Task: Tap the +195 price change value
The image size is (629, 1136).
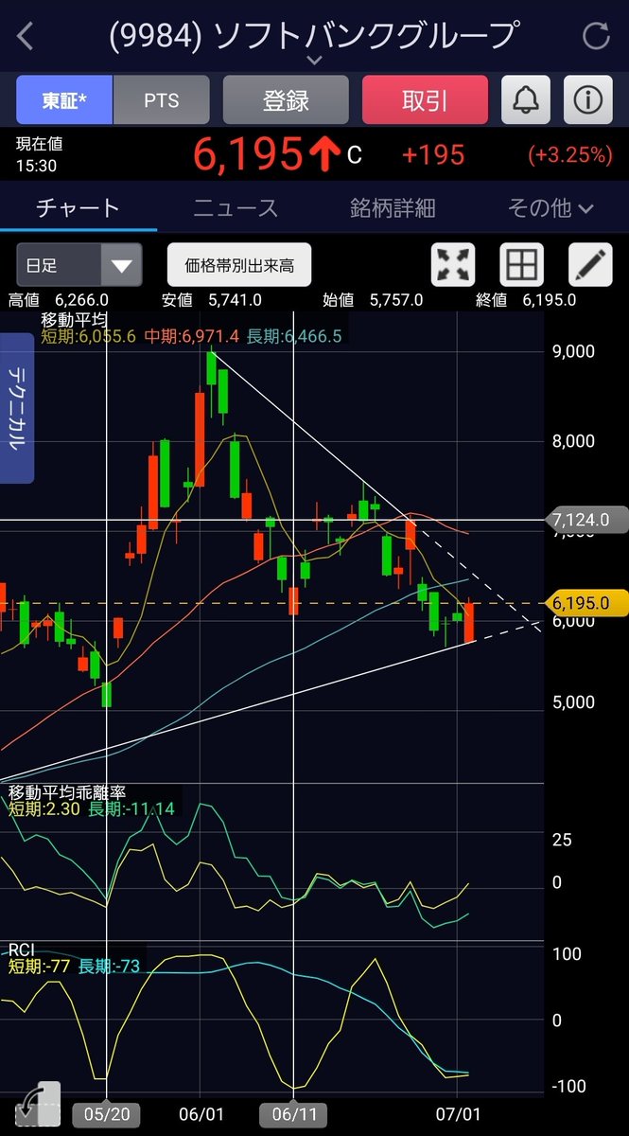Action: 433,154
